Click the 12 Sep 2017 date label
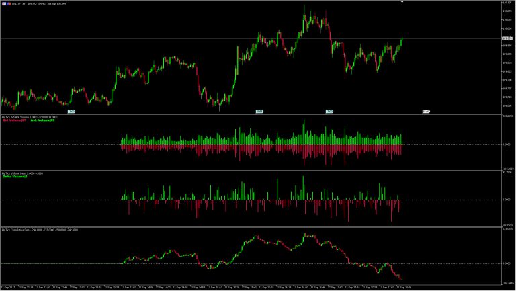Screen dimensions: 516x291 click(7, 288)
